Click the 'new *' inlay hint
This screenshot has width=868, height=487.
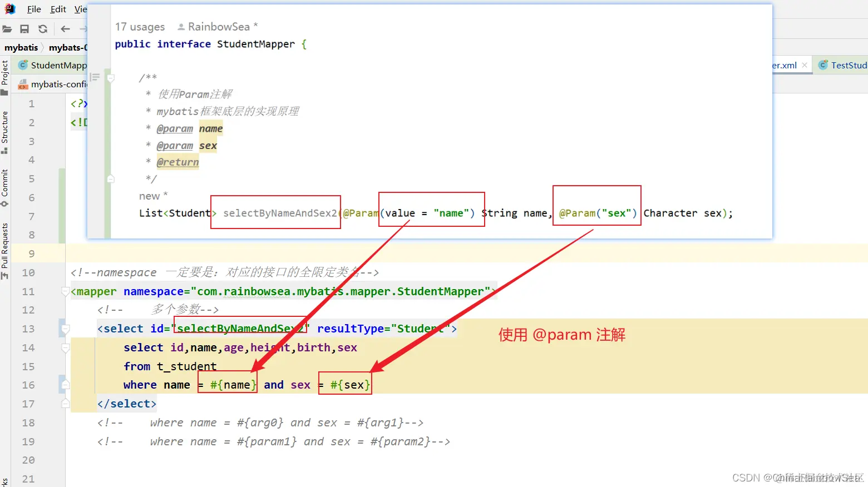pos(153,196)
